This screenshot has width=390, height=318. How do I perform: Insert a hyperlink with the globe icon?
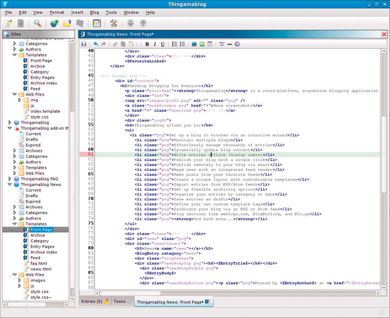[x=194, y=44]
